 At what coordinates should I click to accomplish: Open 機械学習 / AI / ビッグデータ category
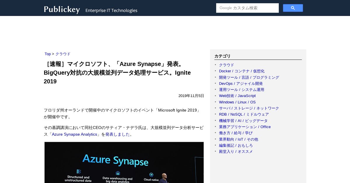243,121
